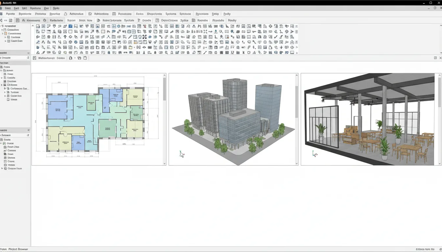Open the Rositions menu in the menu bar
442x252 pixels.
click(35, 8)
